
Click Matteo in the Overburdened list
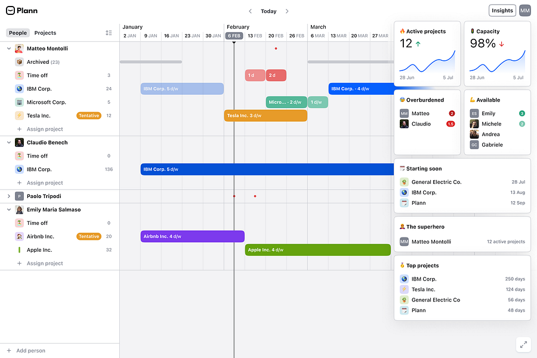point(427,113)
